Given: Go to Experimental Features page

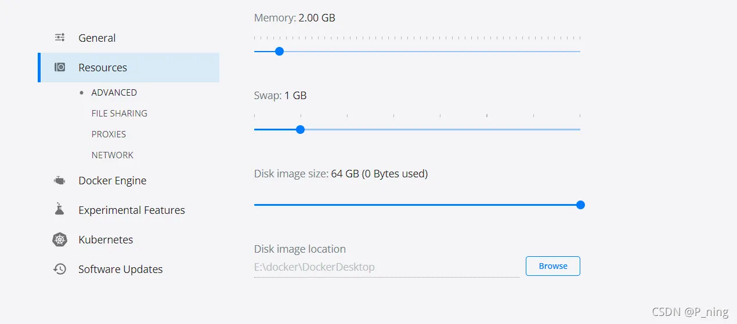Looking at the screenshot, I should 132,210.
